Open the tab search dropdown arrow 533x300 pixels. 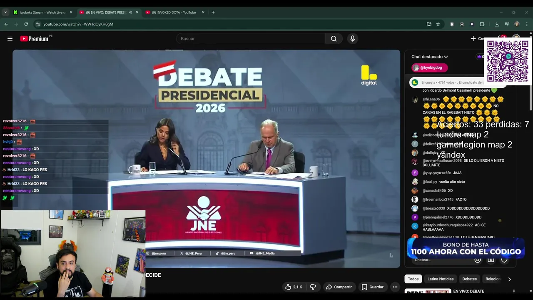tap(5, 12)
